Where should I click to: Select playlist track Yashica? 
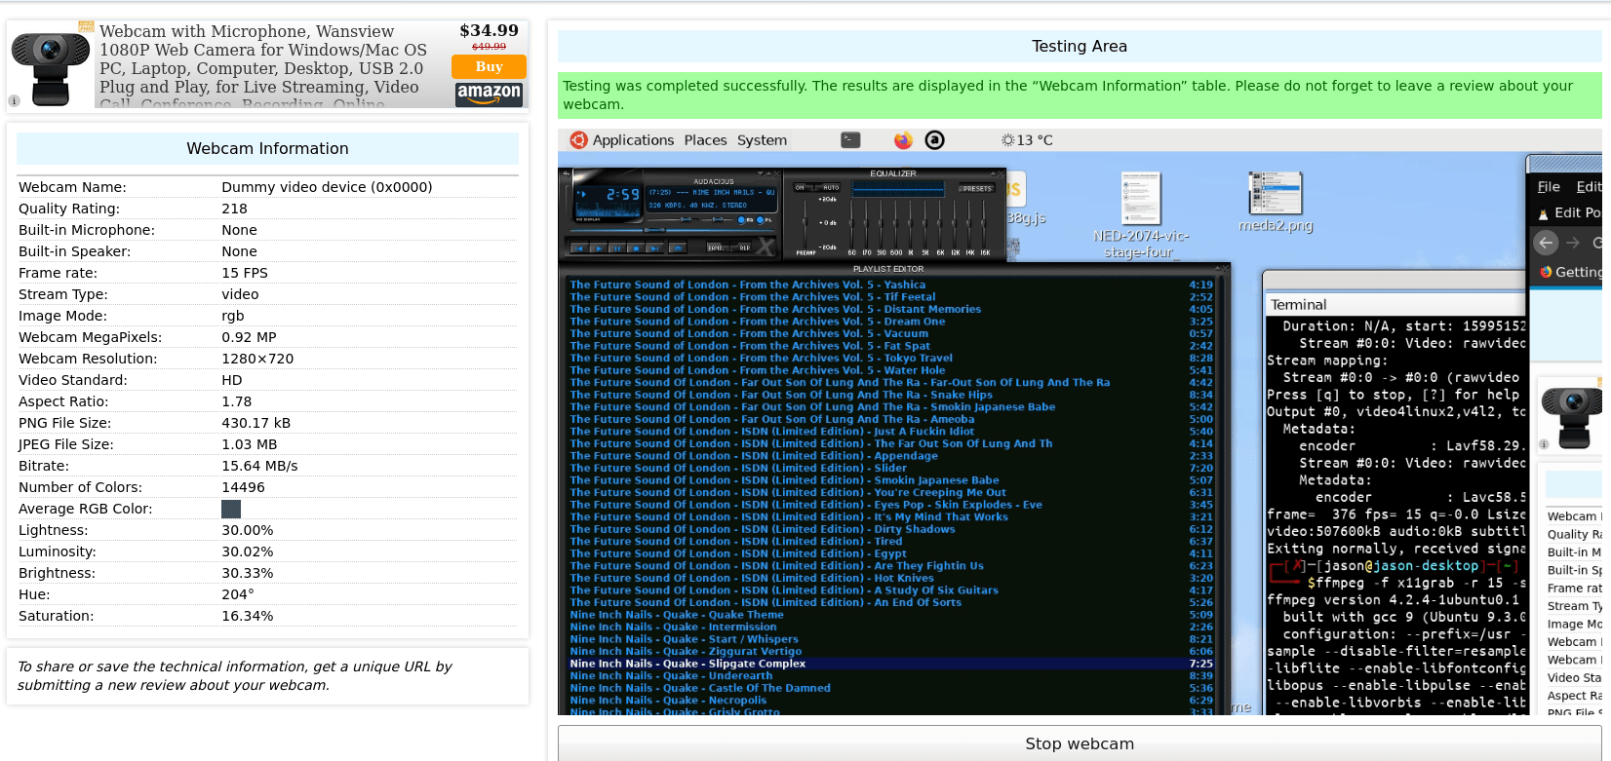(891, 285)
